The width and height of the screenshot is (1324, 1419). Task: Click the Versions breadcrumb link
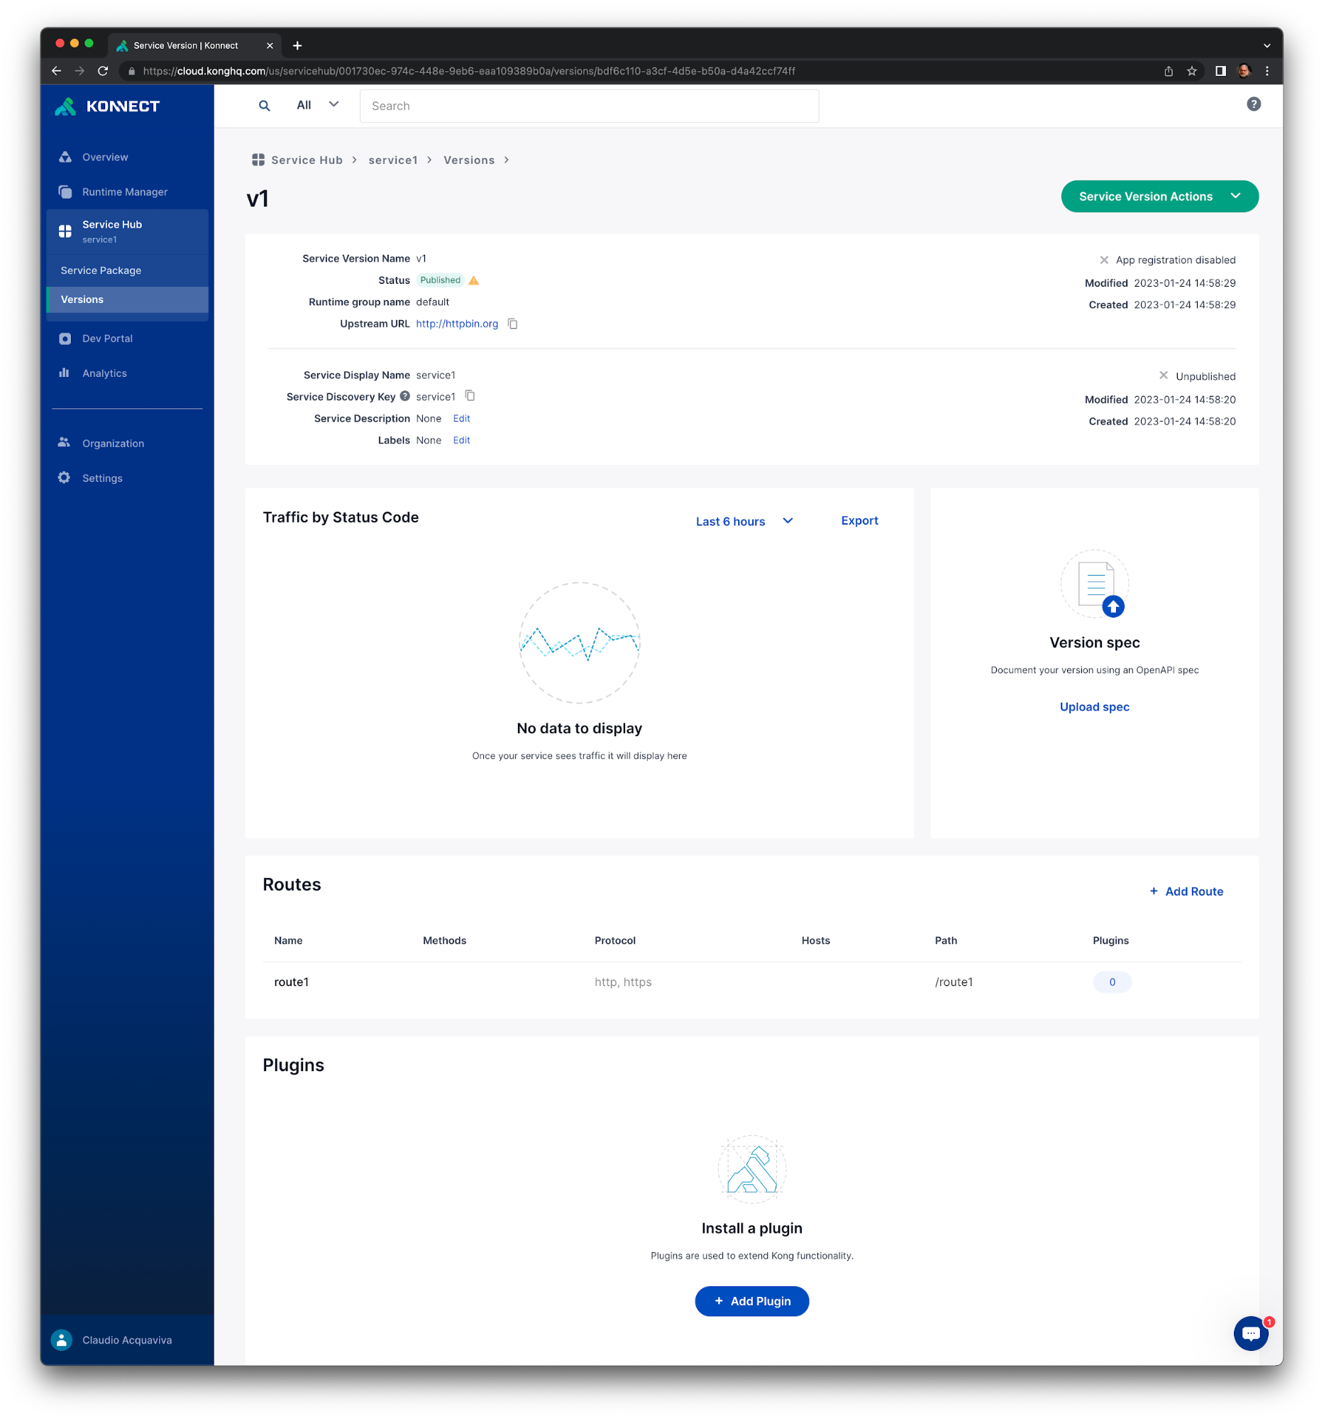(x=469, y=160)
